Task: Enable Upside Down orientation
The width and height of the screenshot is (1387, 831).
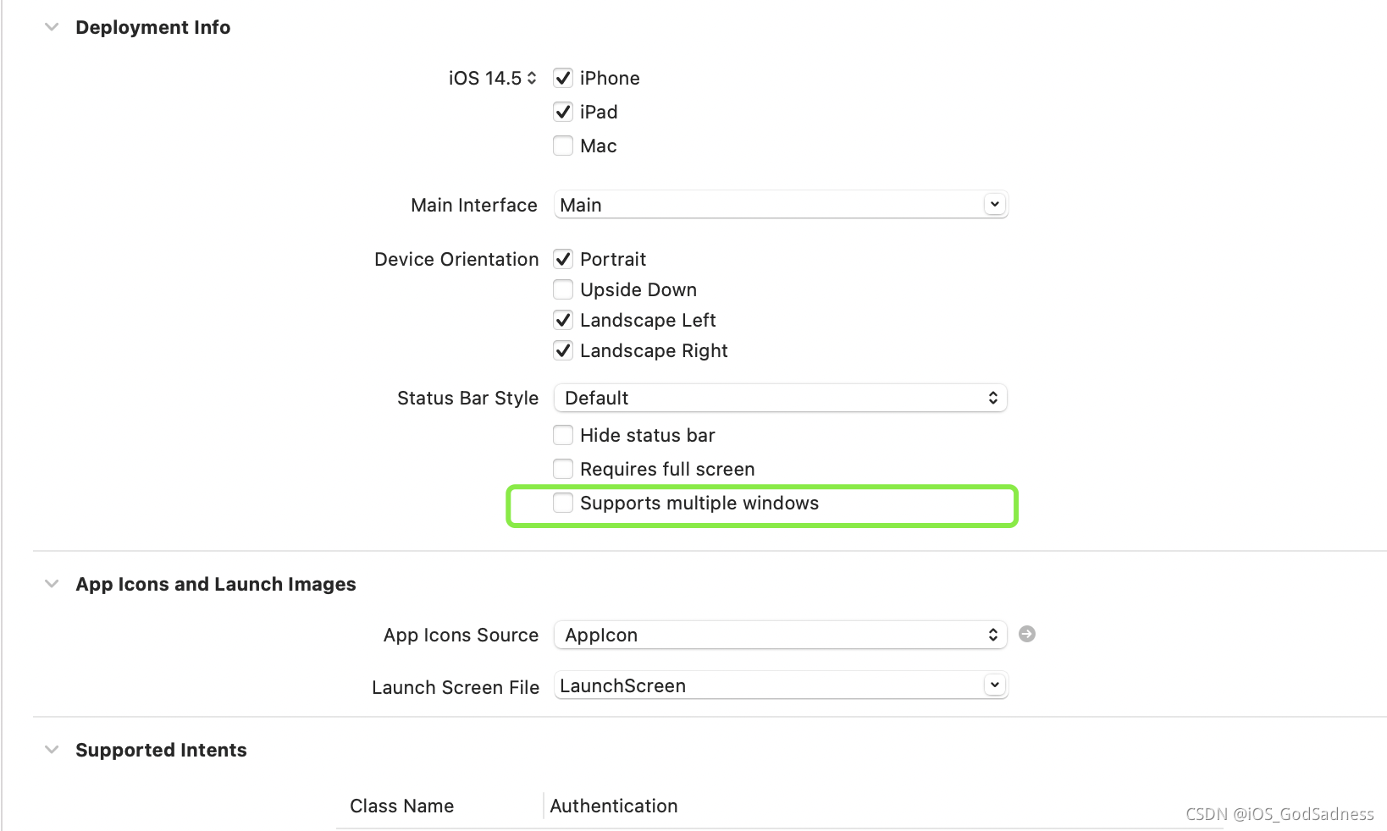Action: click(563, 289)
